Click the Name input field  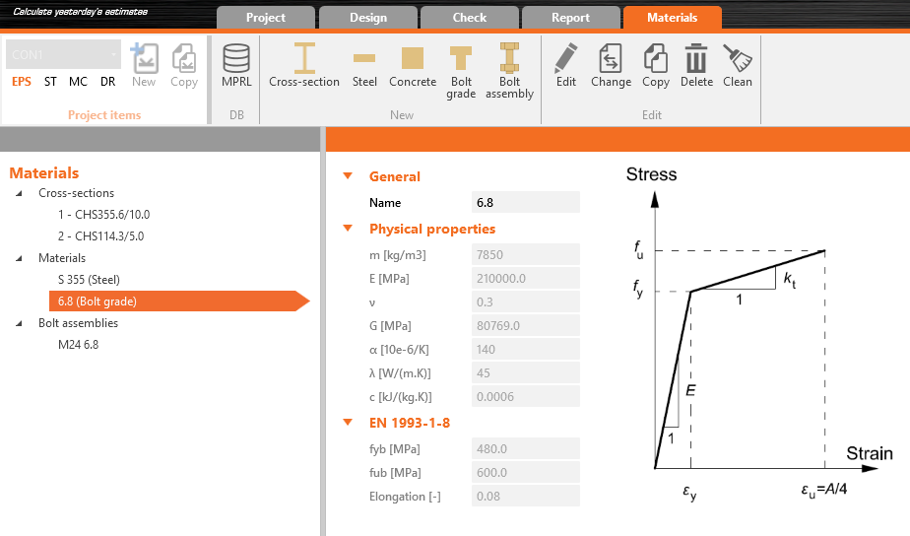click(x=525, y=203)
